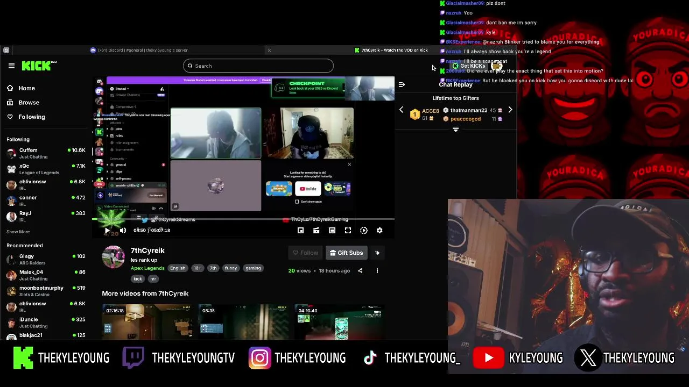
Task: Open the 7thCyreik channel name link
Action: [x=147, y=250]
